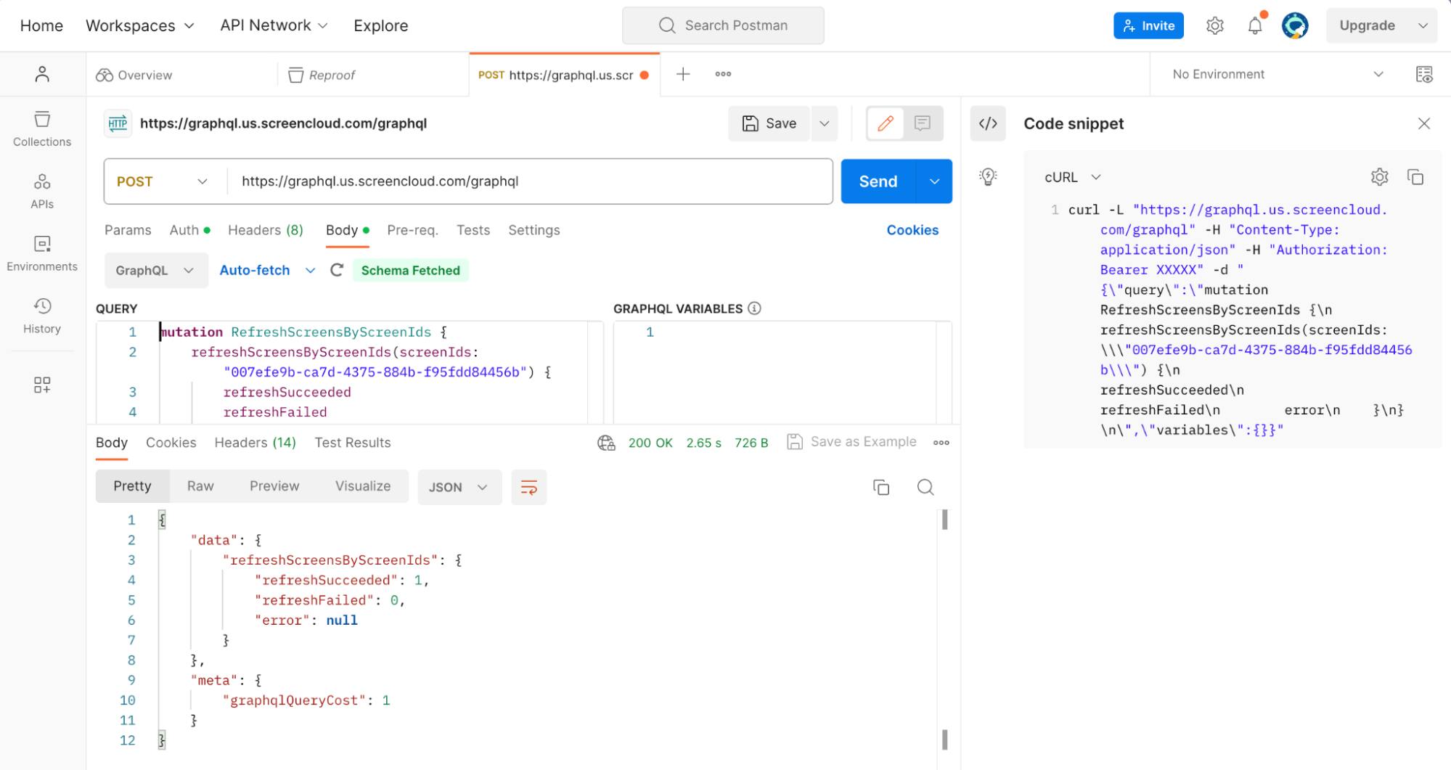Select the Visualize response view

pos(363,486)
